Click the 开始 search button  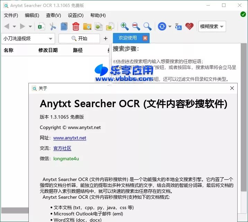tap(79, 38)
